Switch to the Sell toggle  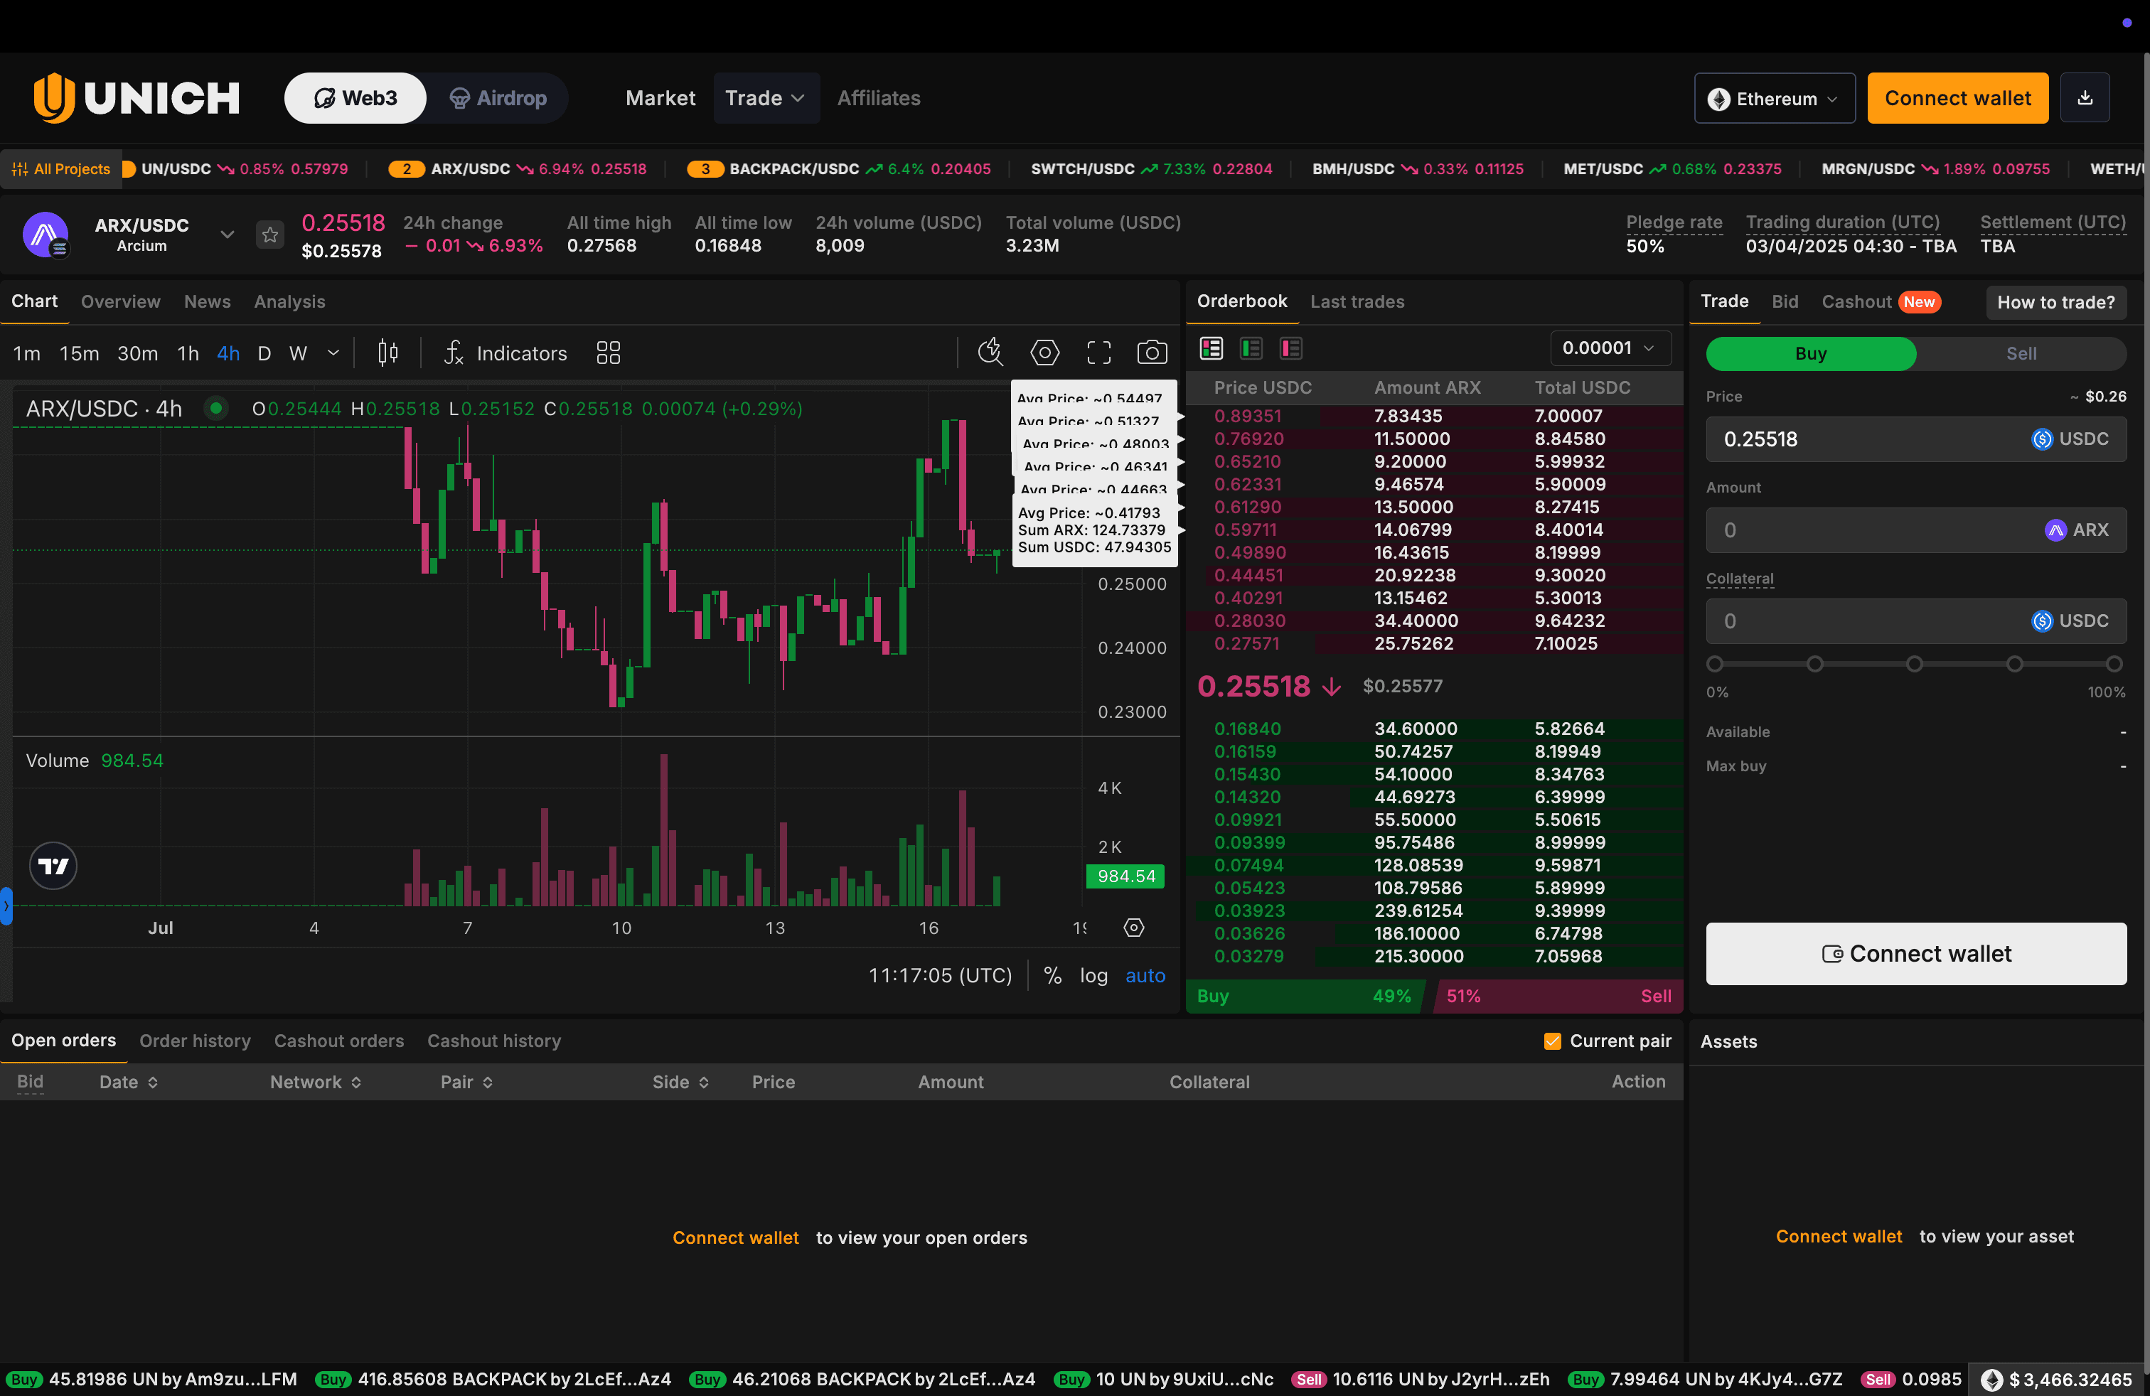2020,353
